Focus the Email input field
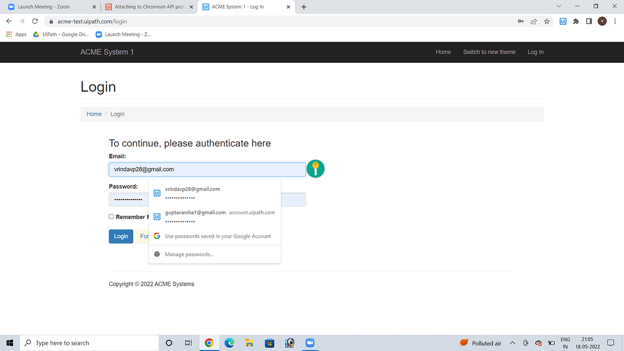 [x=207, y=169]
